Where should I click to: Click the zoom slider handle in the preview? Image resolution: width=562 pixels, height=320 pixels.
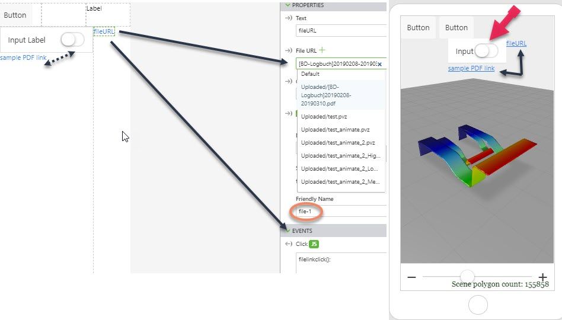pos(467,276)
